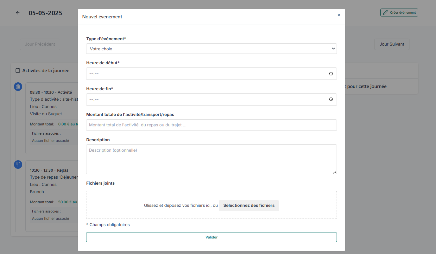Open the Type d'événement dropdown
436x254 pixels.
(211, 49)
